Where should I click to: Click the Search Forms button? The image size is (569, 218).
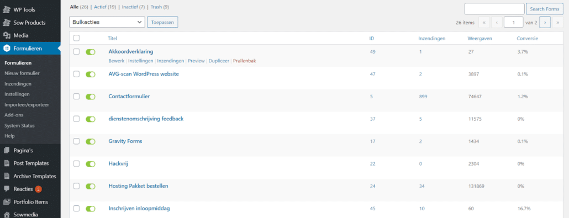coord(545,9)
